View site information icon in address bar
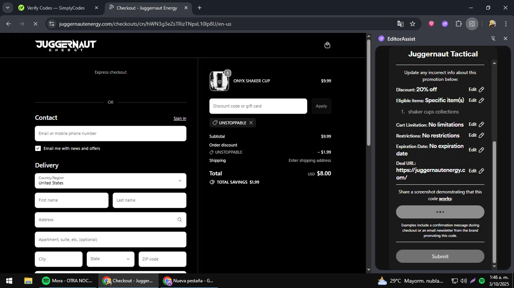The image size is (514, 288). point(52,24)
